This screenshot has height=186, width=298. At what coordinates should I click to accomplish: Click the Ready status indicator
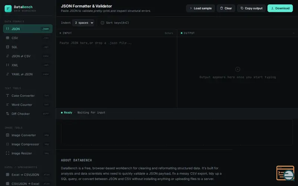click(x=67, y=113)
